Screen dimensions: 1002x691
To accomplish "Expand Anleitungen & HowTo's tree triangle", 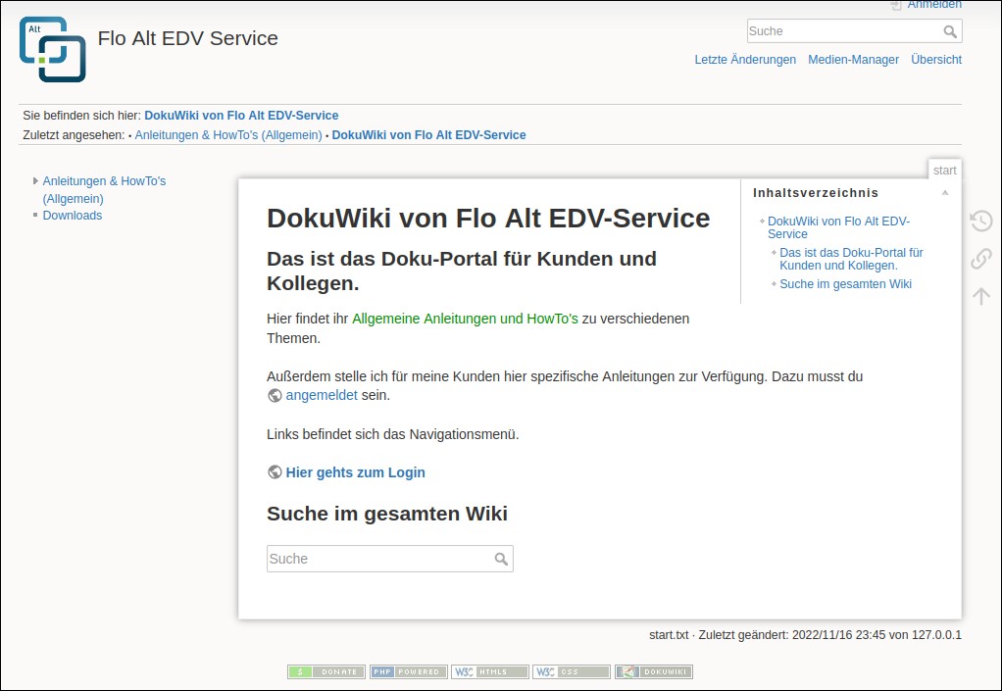I will coord(35,180).
